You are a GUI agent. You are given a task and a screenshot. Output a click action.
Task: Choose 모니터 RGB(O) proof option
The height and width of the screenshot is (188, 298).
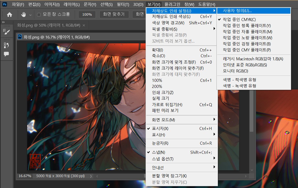(254, 71)
